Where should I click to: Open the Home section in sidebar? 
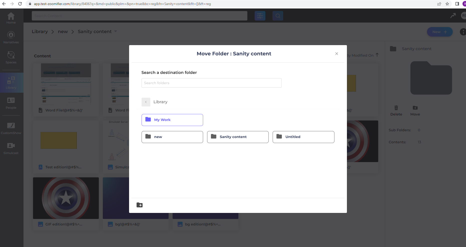point(11,18)
